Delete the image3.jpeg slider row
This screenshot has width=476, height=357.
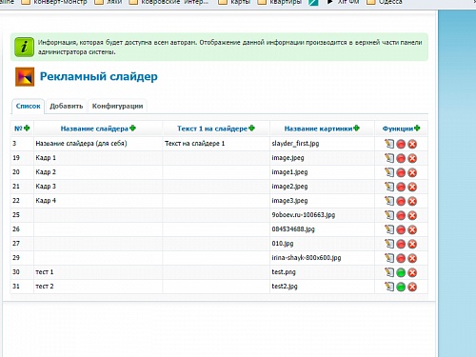[x=412, y=201]
